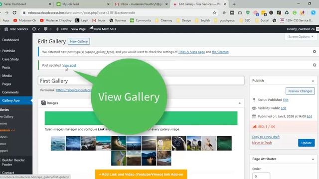Open the Business bookmark
Viewport: 319px width, 179px height.
118,20
